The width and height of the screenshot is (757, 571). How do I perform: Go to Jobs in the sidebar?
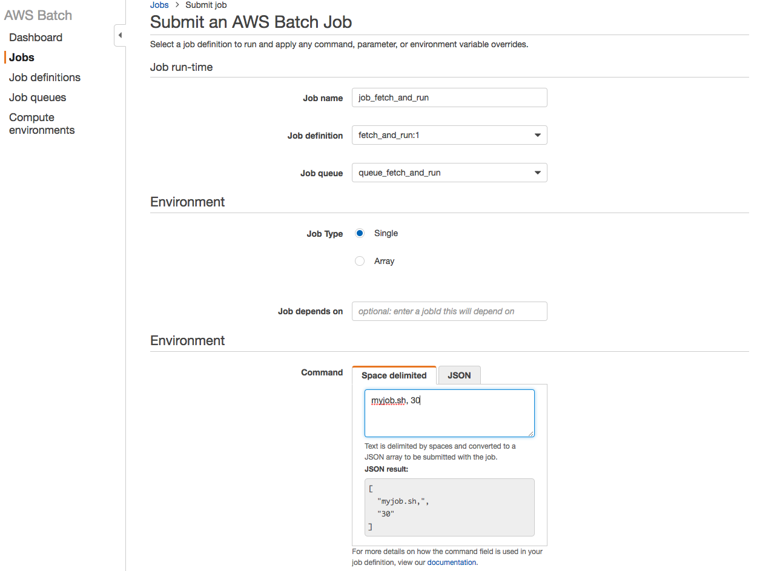pos(22,58)
